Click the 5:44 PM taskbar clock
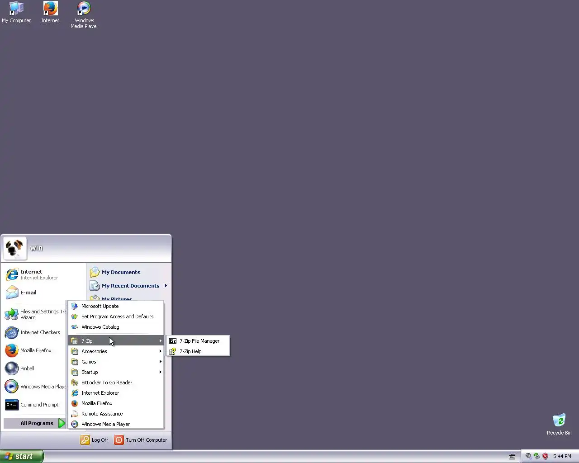Image resolution: width=579 pixels, height=463 pixels. coord(562,456)
